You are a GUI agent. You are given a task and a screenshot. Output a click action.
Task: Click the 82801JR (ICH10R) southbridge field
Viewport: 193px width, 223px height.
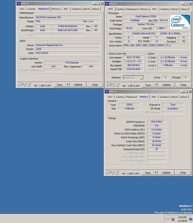(x=68, y=30)
